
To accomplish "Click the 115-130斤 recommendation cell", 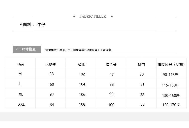I will pyautogui.click(x=171, y=85).
